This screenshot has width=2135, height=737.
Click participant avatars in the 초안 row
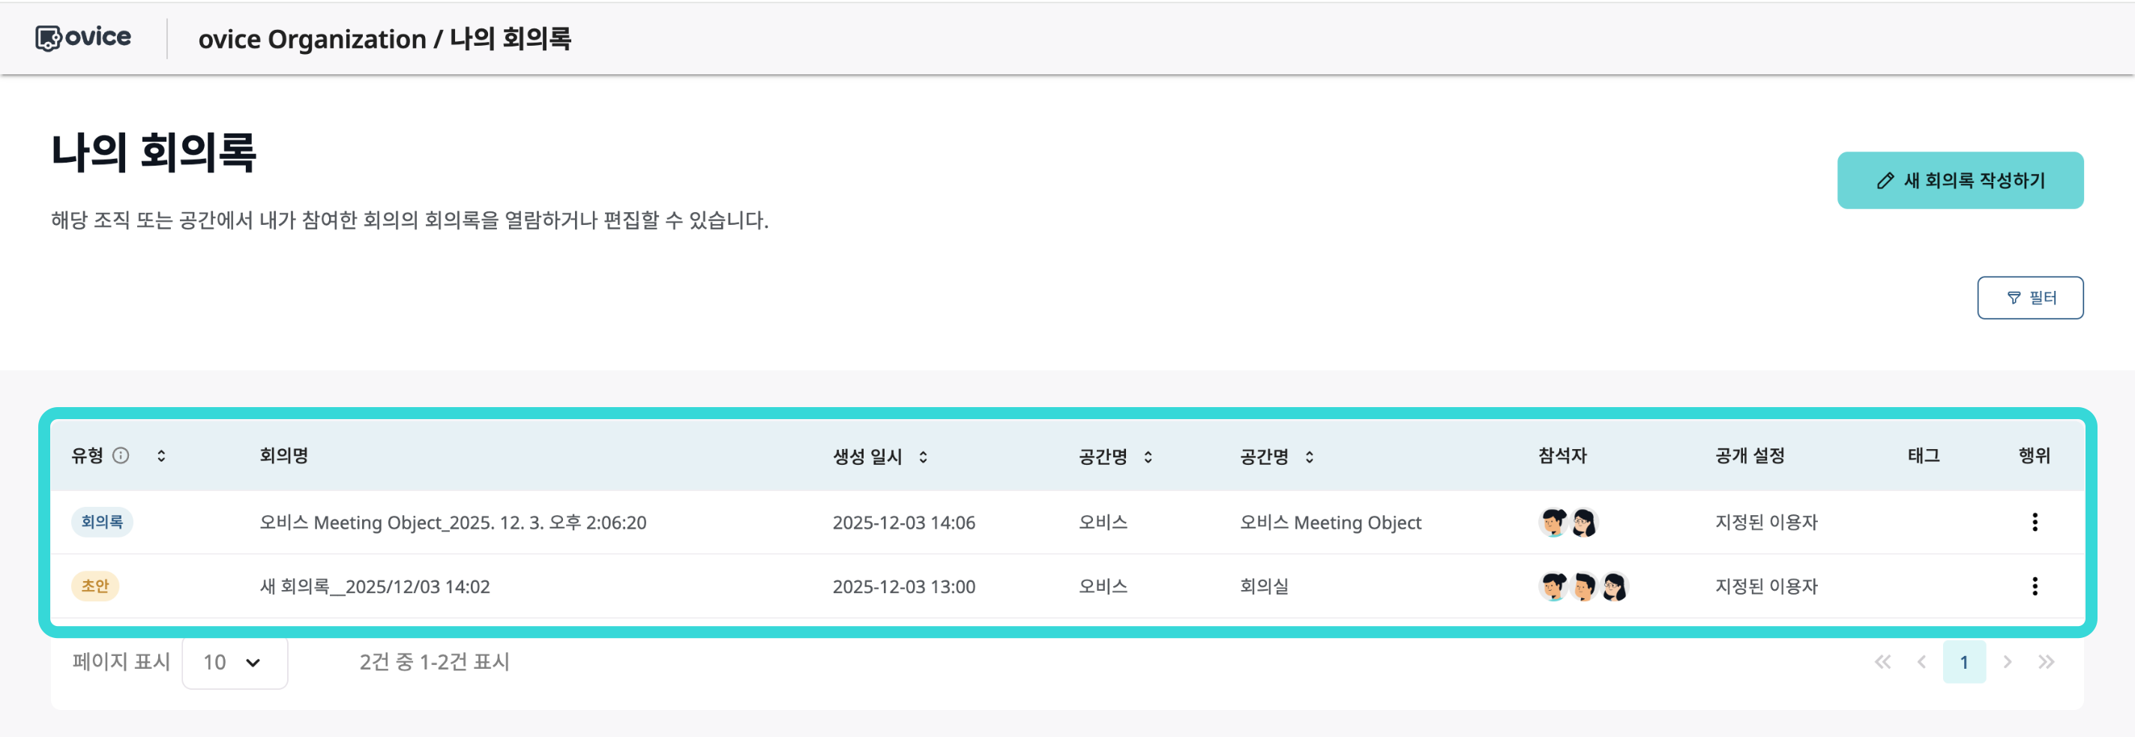pyautogui.click(x=1583, y=586)
